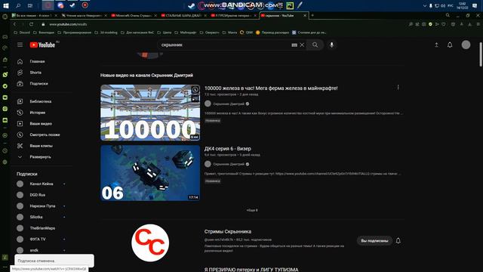The width and height of the screenshot is (483, 272).
Task: Open subscription ФУГА TV
Action: coord(38,240)
